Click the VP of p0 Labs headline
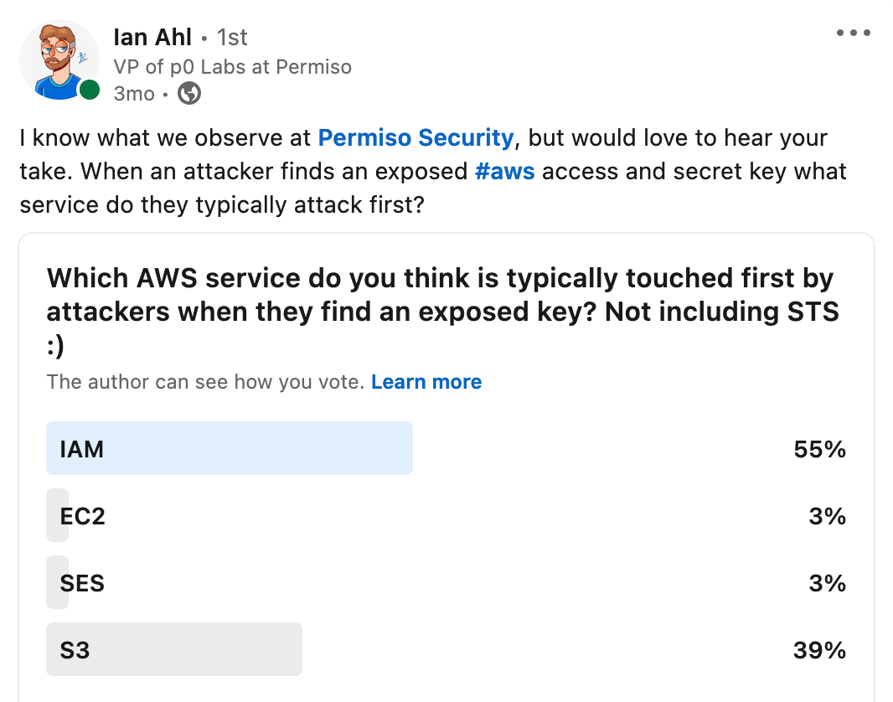Viewport: 893px width, 702px height. 232,67
